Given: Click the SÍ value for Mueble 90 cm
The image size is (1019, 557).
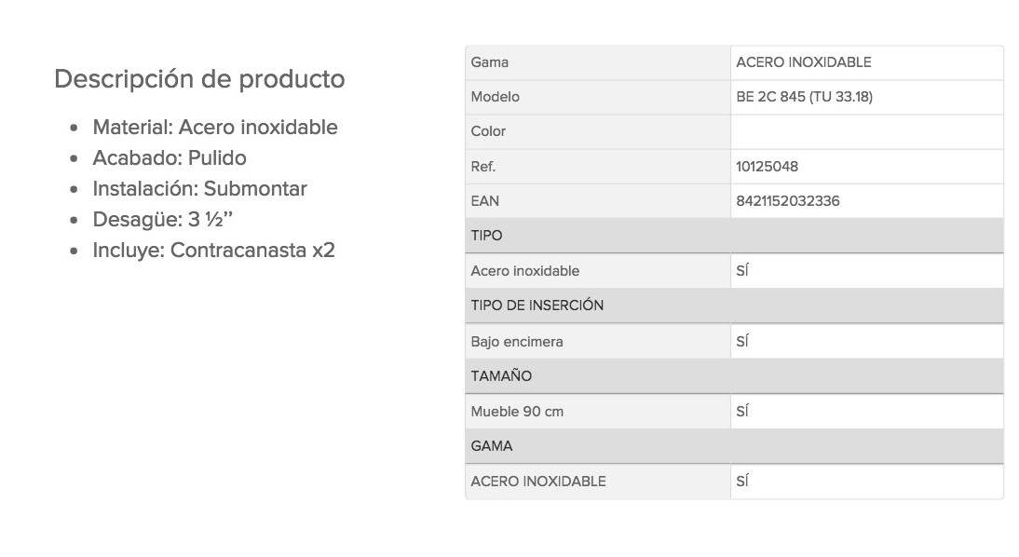Looking at the screenshot, I should click(x=742, y=411).
